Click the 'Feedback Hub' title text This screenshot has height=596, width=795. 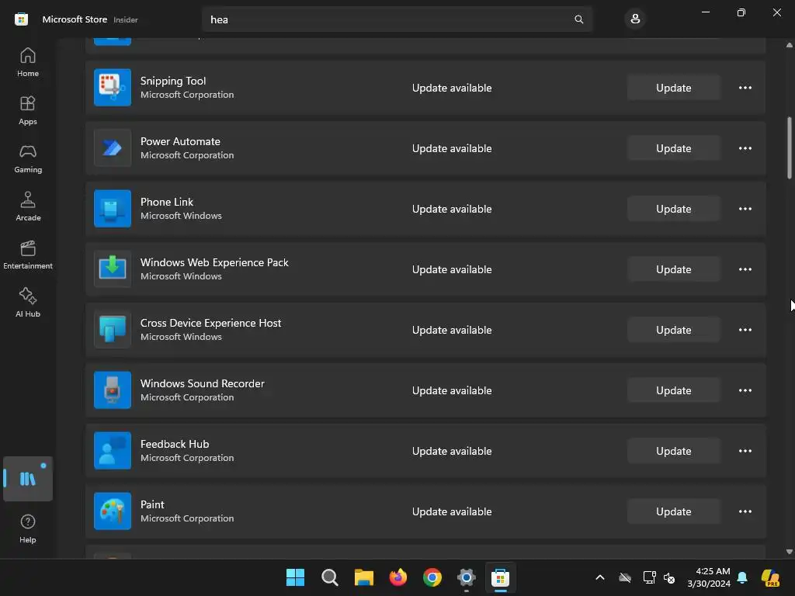(x=175, y=444)
